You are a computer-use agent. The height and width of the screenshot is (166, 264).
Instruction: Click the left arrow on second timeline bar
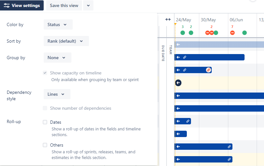click(x=178, y=57)
